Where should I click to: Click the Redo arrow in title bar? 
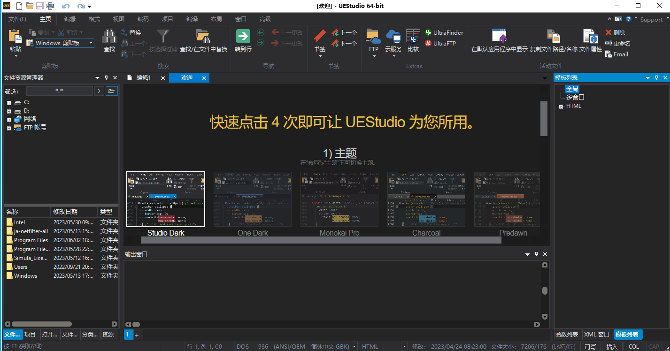click(81, 6)
